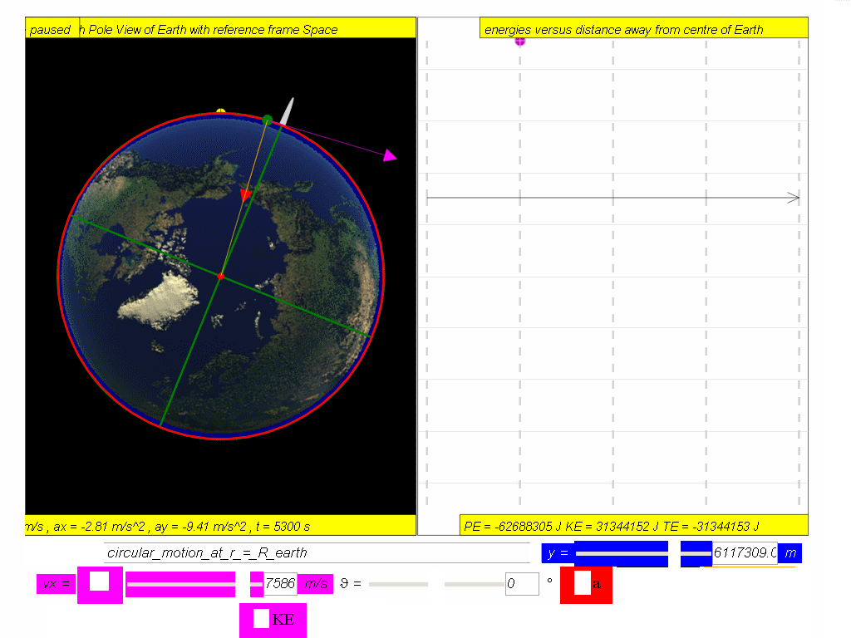
Task: Click the y value field showing 6117309
Action: [x=745, y=552]
